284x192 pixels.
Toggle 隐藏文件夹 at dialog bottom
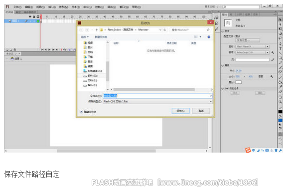[88, 112]
